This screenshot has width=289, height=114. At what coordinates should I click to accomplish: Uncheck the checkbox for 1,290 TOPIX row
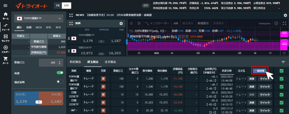click(281, 79)
